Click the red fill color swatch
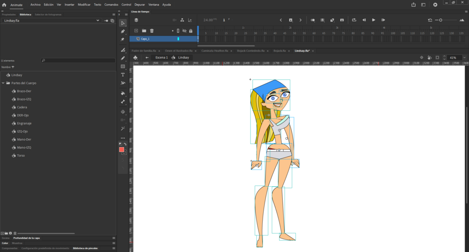The height and width of the screenshot is (252, 469). tap(121, 150)
